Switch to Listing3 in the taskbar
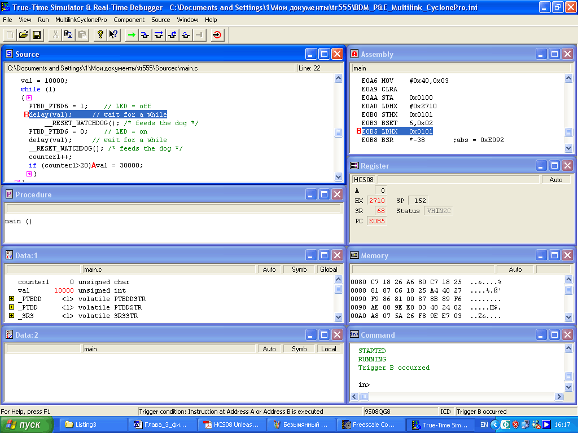This screenshot has width=578, height=433. pos(86,425)
